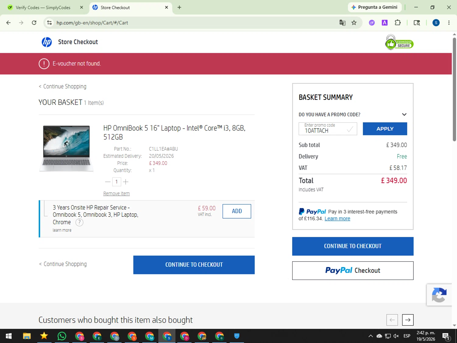Click top Continue Shopping link
The width and height of the screenshot is (457, 343).
(x=62, y=87)
